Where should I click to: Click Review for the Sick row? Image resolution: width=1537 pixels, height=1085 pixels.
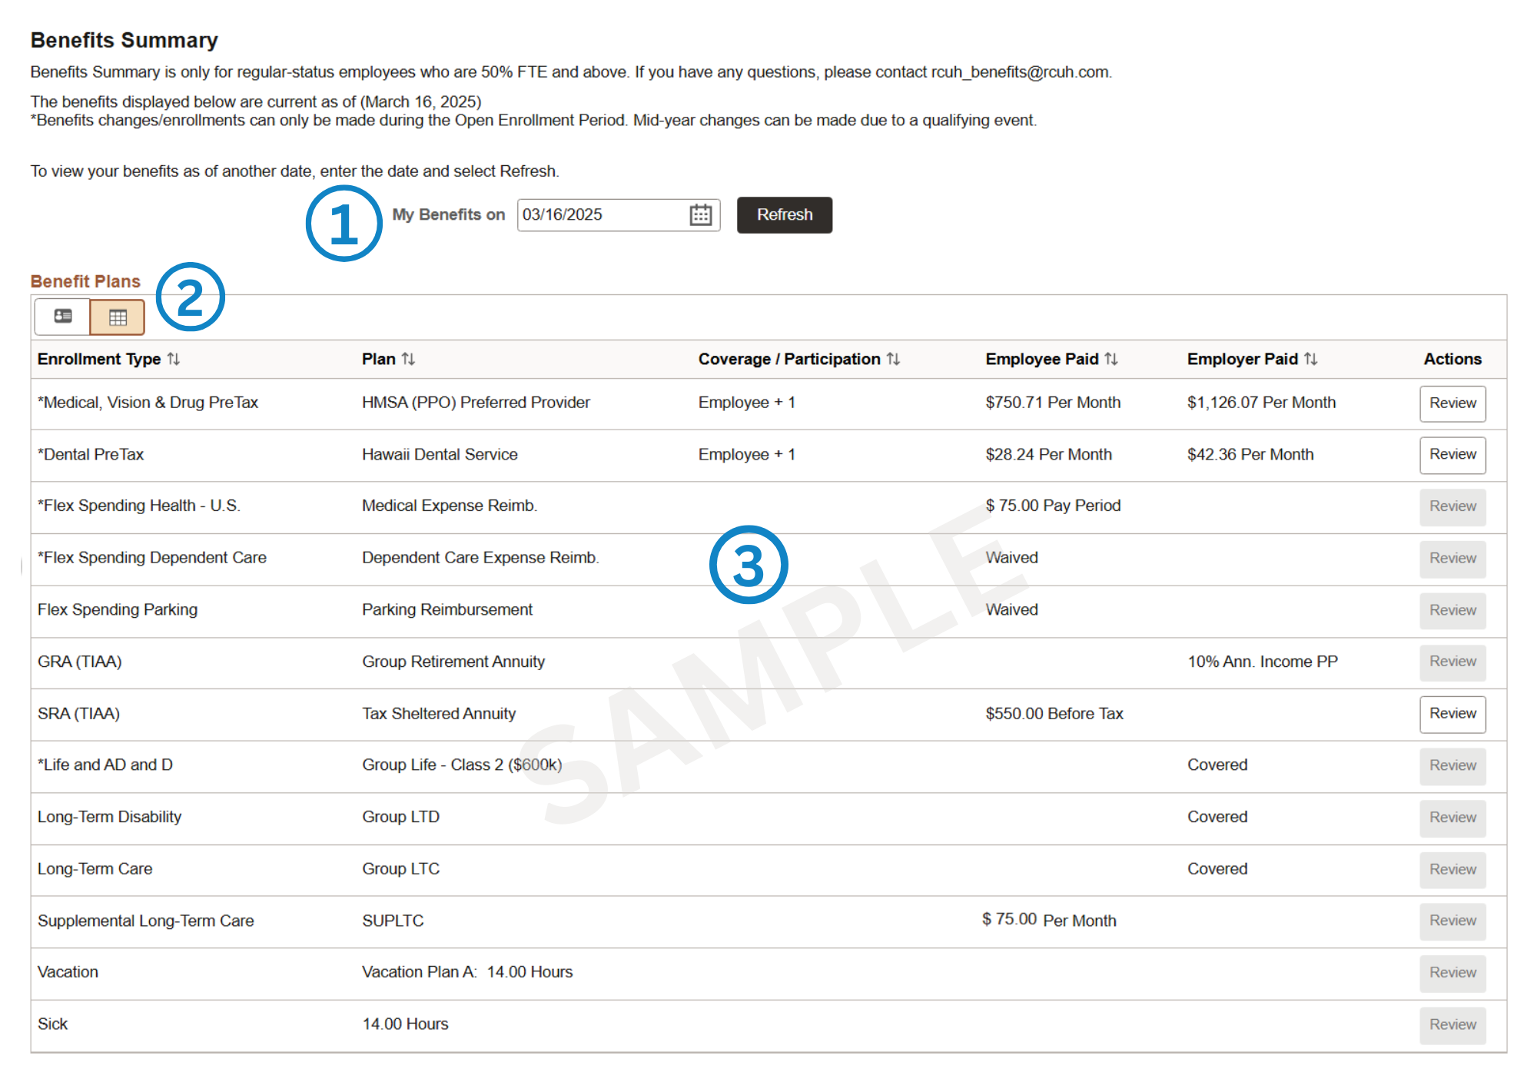pyautogui.click(x=1452, y=1025)
